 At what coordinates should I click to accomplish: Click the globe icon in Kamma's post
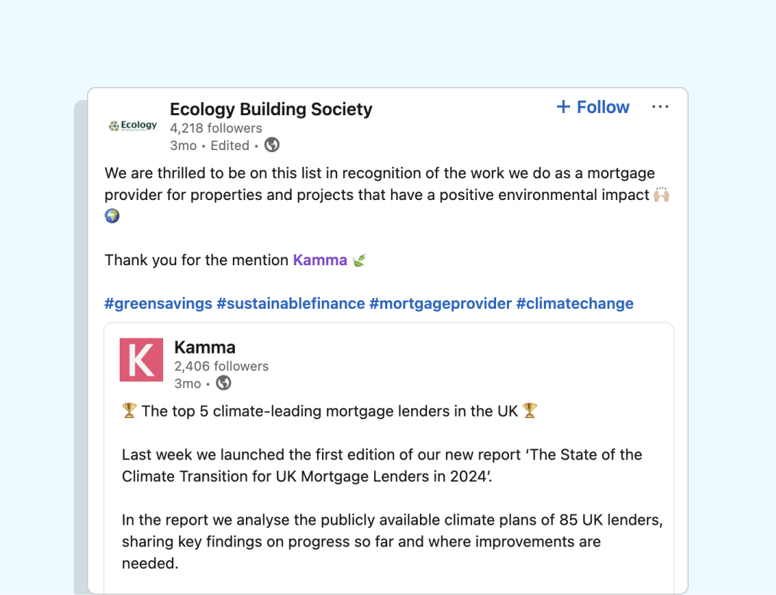(223, 383)
